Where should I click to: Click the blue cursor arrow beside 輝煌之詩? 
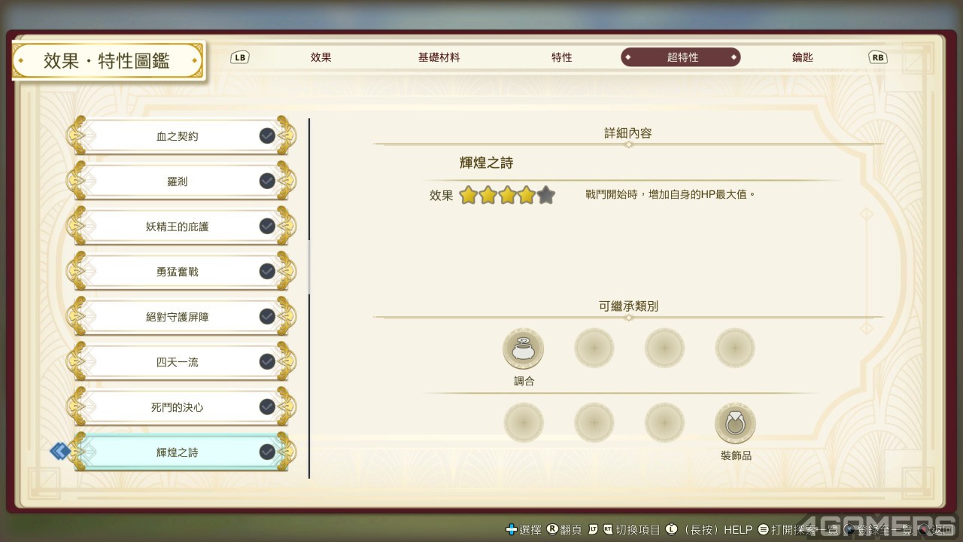[x=60, y=452]
